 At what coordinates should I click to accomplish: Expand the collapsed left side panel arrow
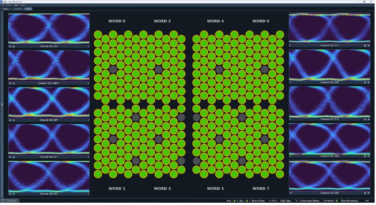coord(2,105)
